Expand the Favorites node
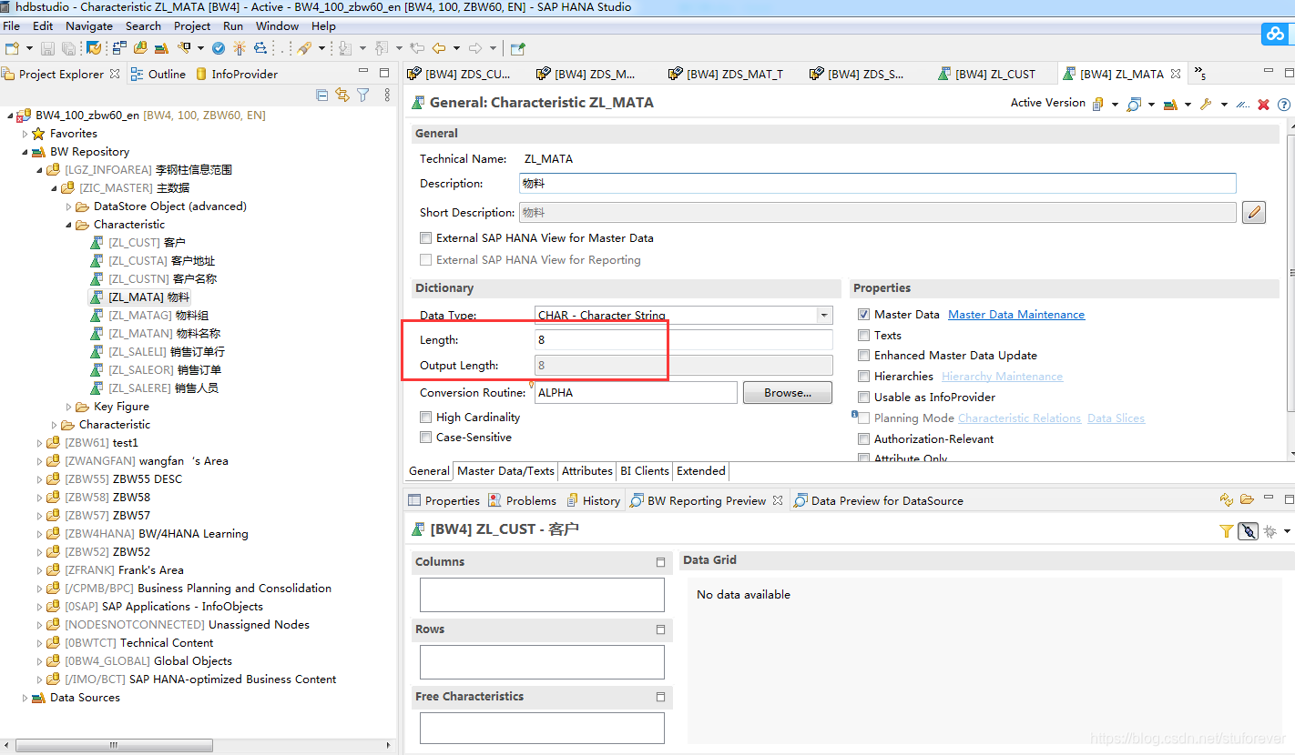 click(25, 134)
